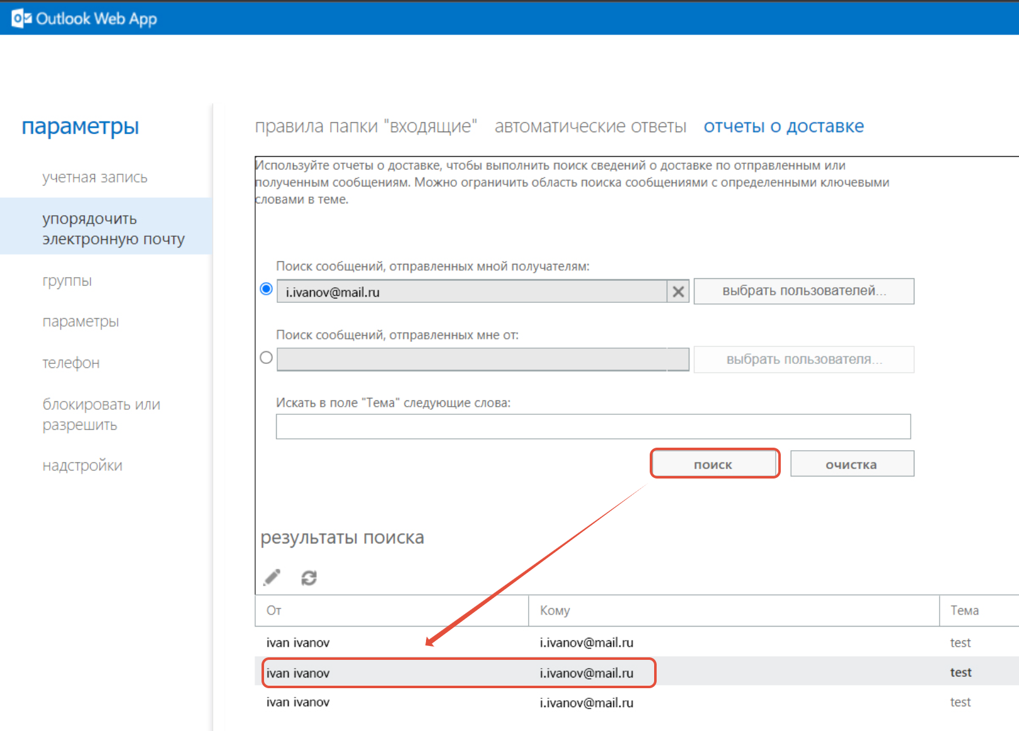
Task: Open 'учетная запись' in the sidebar
Action: 95,178
